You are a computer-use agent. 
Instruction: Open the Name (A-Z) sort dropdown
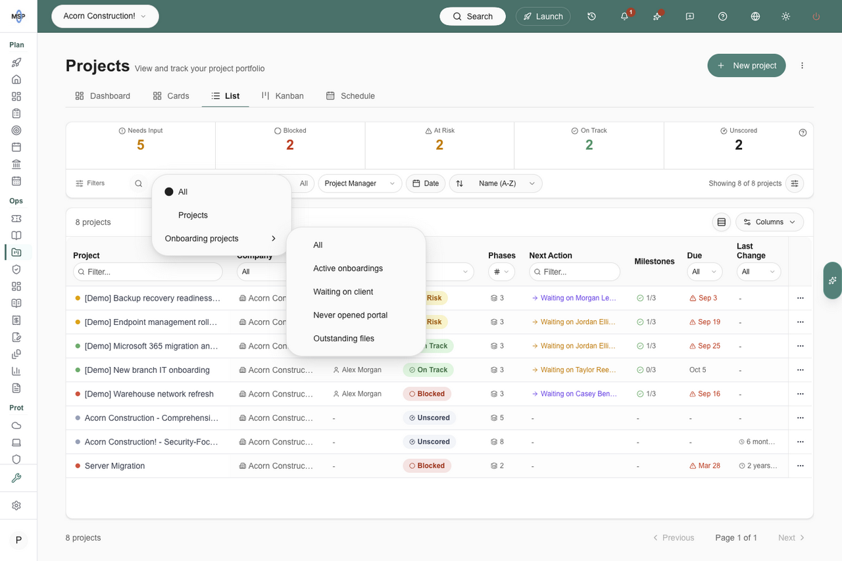click(505, 183)
